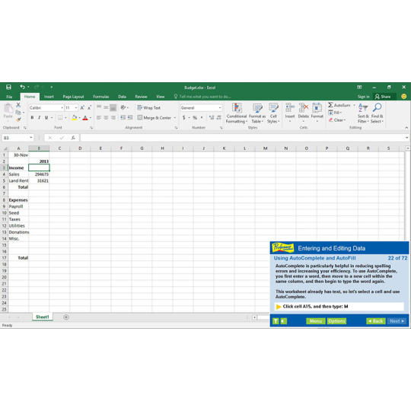Switch to the Data tab
Image resolution: width=411 pixels, height=411 pixels.
pyautogui.click(x=122, y=97)
